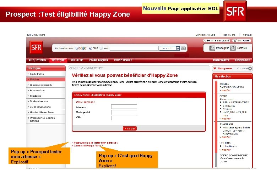The width and height of the screenshot is (277, 191).
Task: Open the SFR Music menu
Action: 77,60
